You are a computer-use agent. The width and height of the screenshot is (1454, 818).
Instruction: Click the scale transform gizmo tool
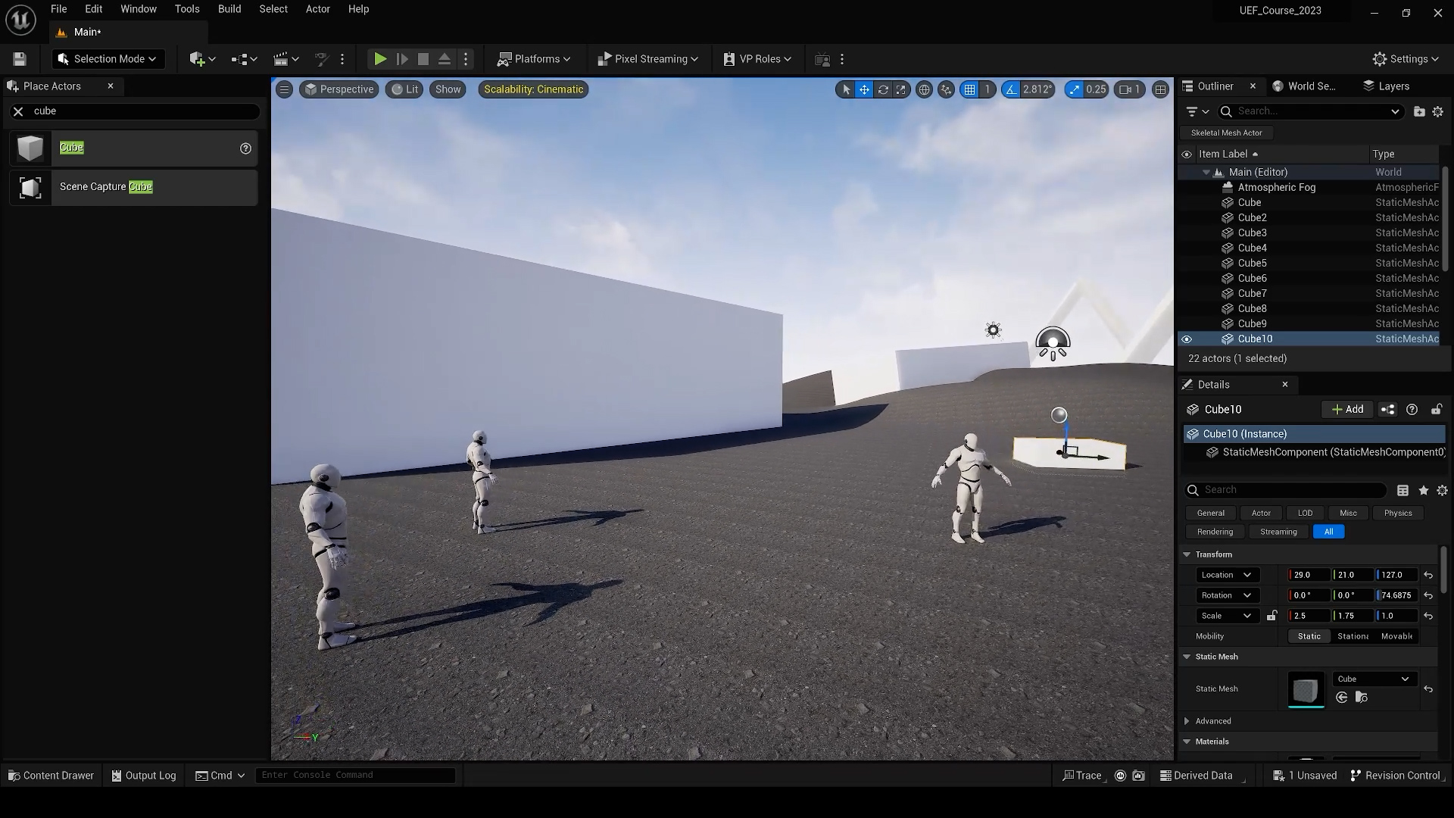[901, 89]
